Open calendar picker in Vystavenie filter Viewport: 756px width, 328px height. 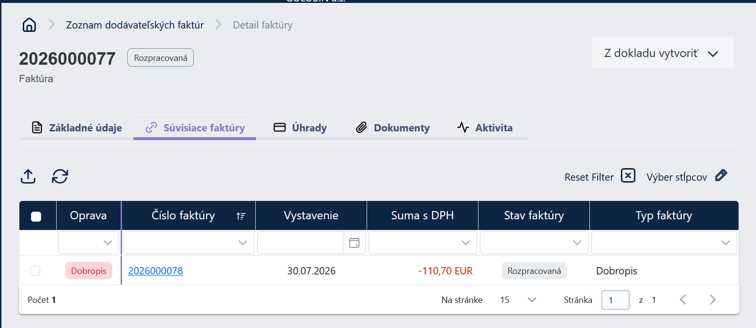354,242
